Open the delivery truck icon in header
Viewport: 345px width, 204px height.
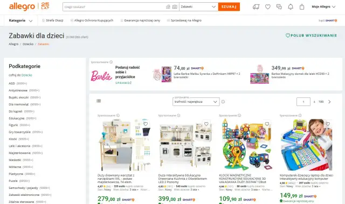[256, 7]
